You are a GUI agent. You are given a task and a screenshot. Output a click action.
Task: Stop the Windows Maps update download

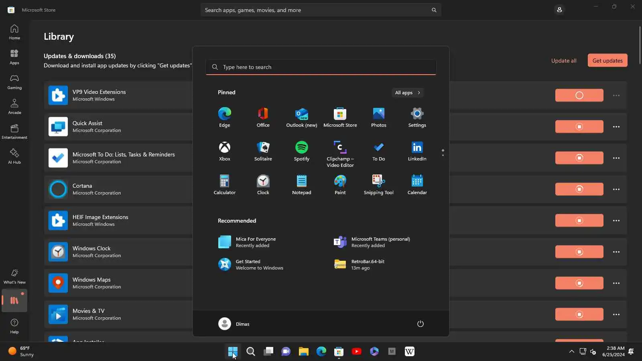(579, 283)
